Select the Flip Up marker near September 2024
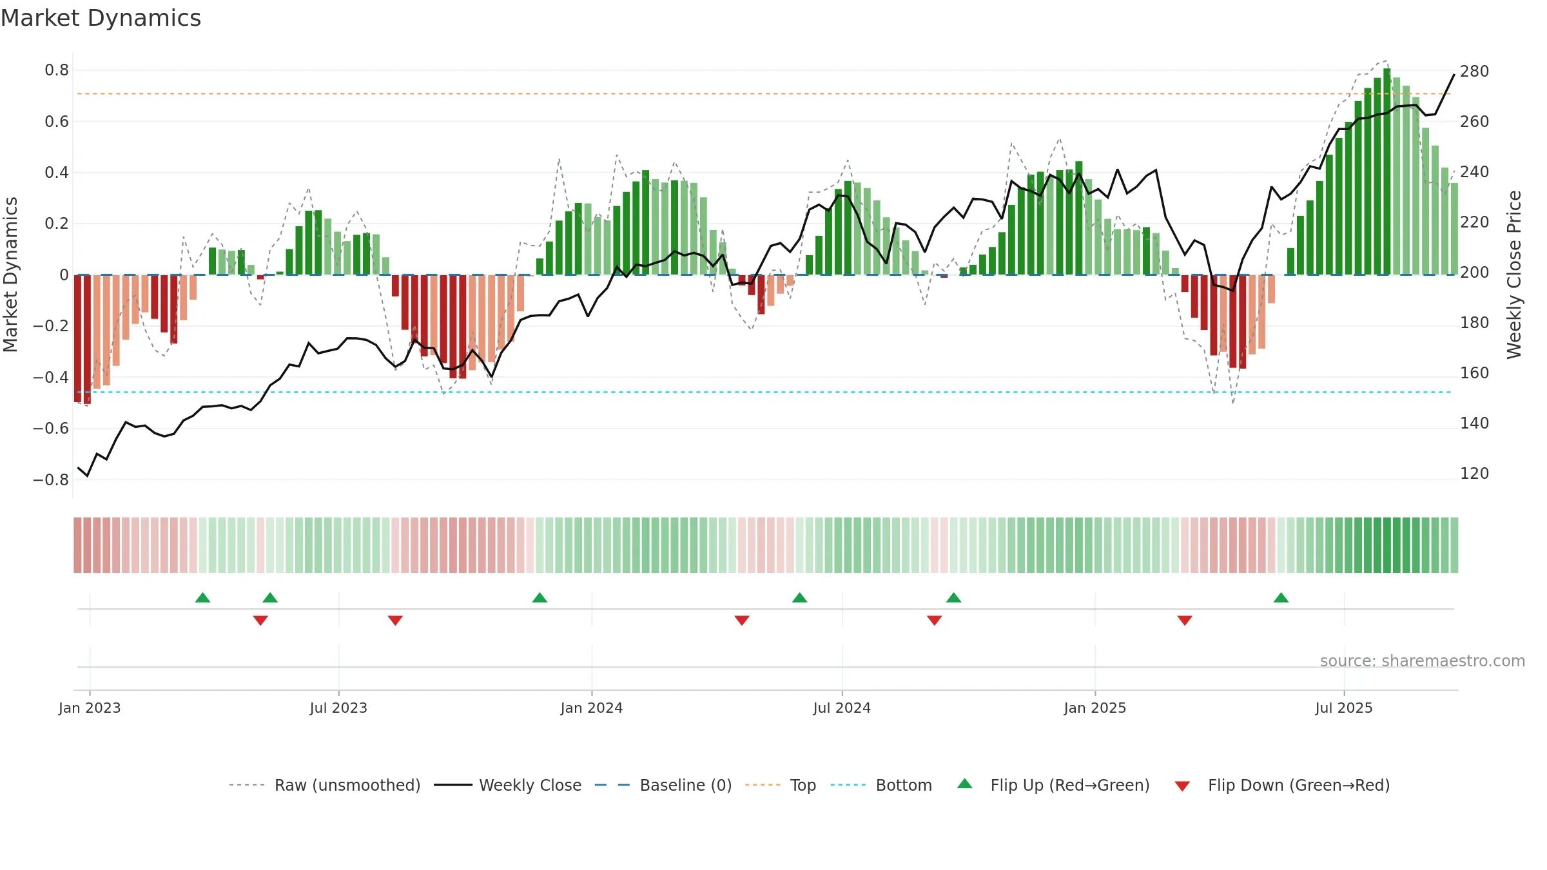The width and height of the screenshot is (1547, 870). (953, 597)
